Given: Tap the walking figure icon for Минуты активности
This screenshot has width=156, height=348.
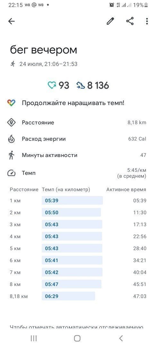Looking at the screenshot, I should point(11,155).
